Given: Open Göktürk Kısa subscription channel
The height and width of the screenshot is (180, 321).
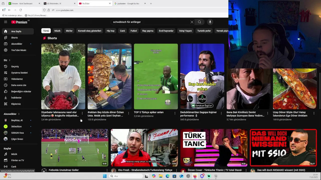Looking at the screenshot, I should (18, 133).
